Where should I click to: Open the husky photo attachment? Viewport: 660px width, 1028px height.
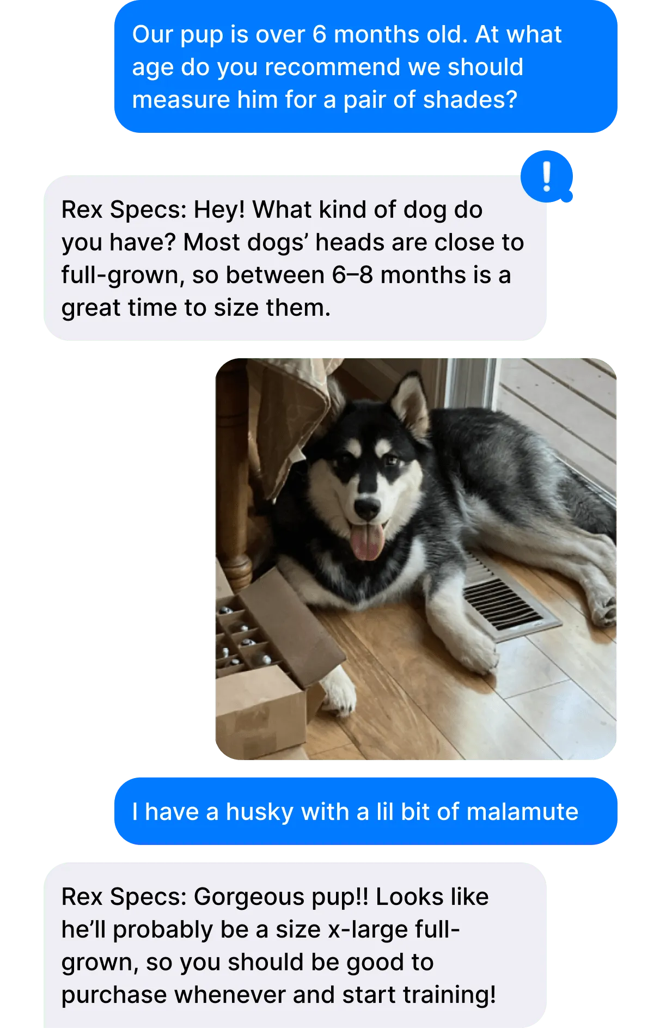click(x=416, y=559)
